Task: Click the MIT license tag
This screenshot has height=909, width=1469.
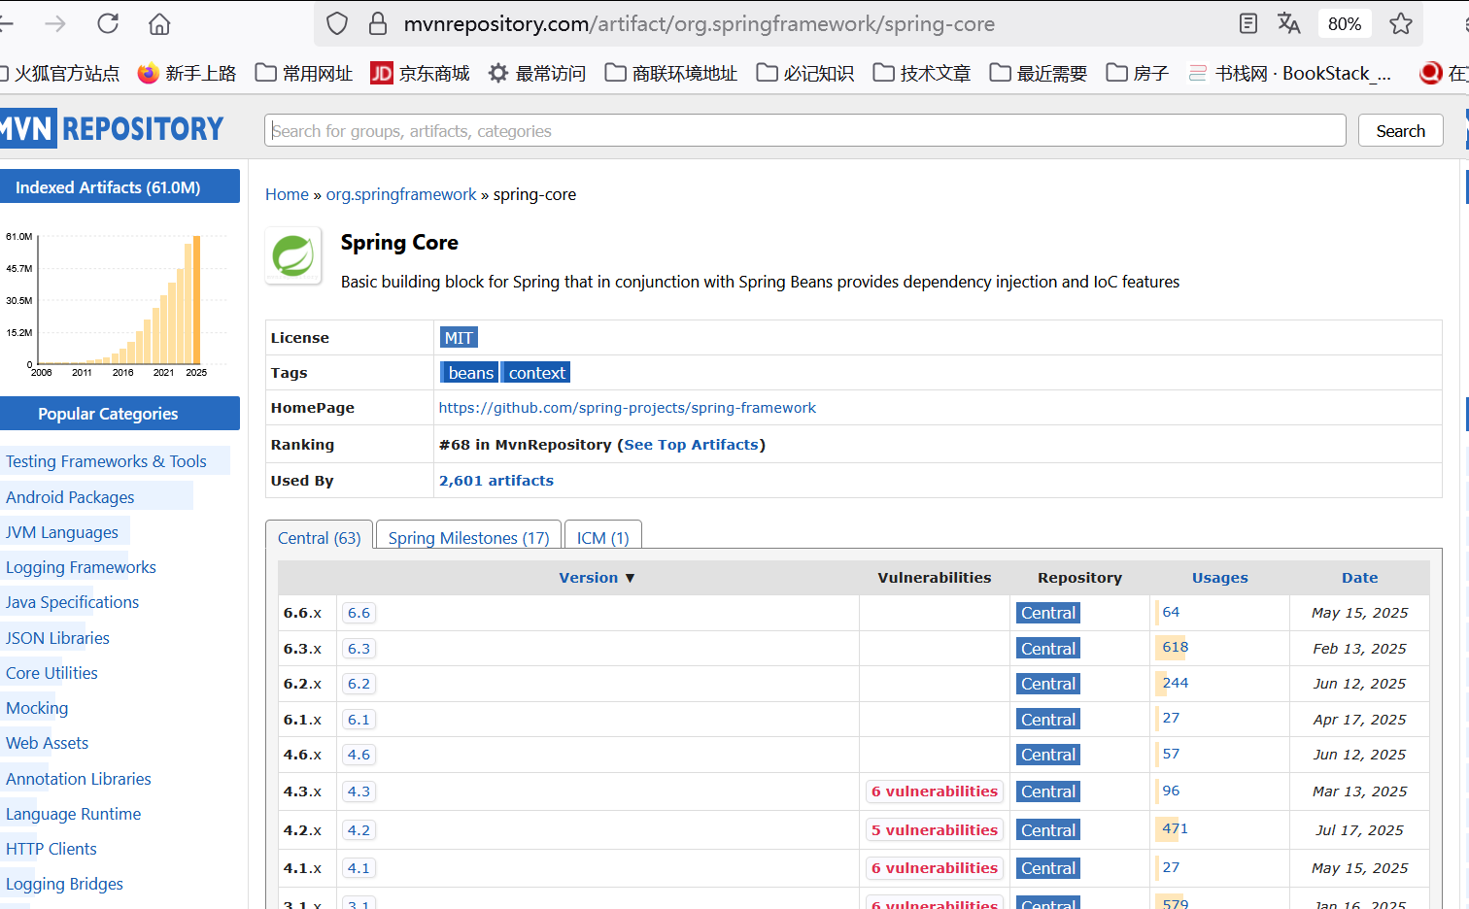Action: click(x=459, y=338)
